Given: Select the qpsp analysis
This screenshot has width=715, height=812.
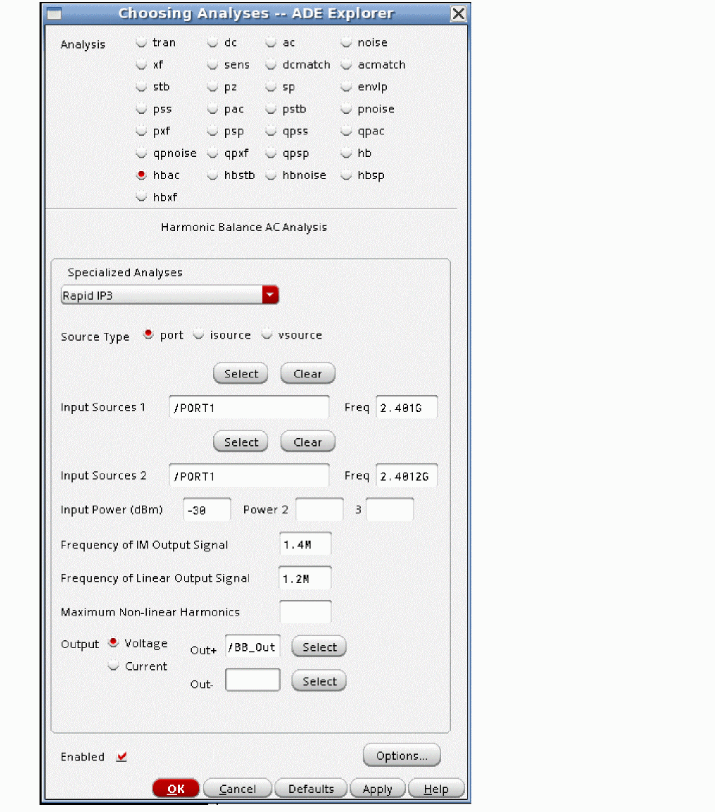Looking at the screenshot, I should (x=271, y=153).
